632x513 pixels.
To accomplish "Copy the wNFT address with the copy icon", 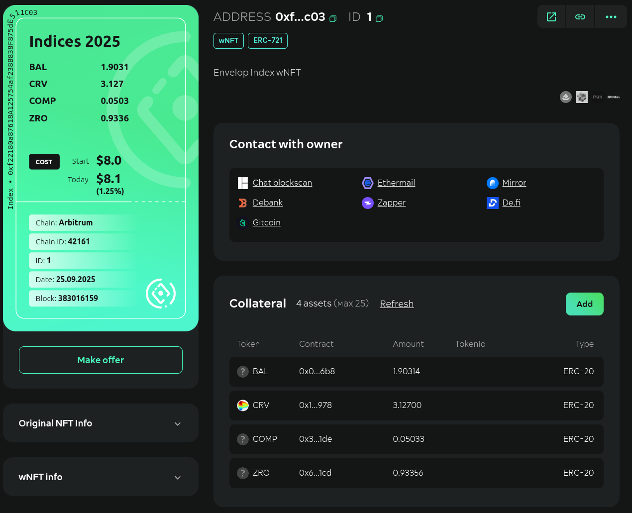I will (333, 18).
